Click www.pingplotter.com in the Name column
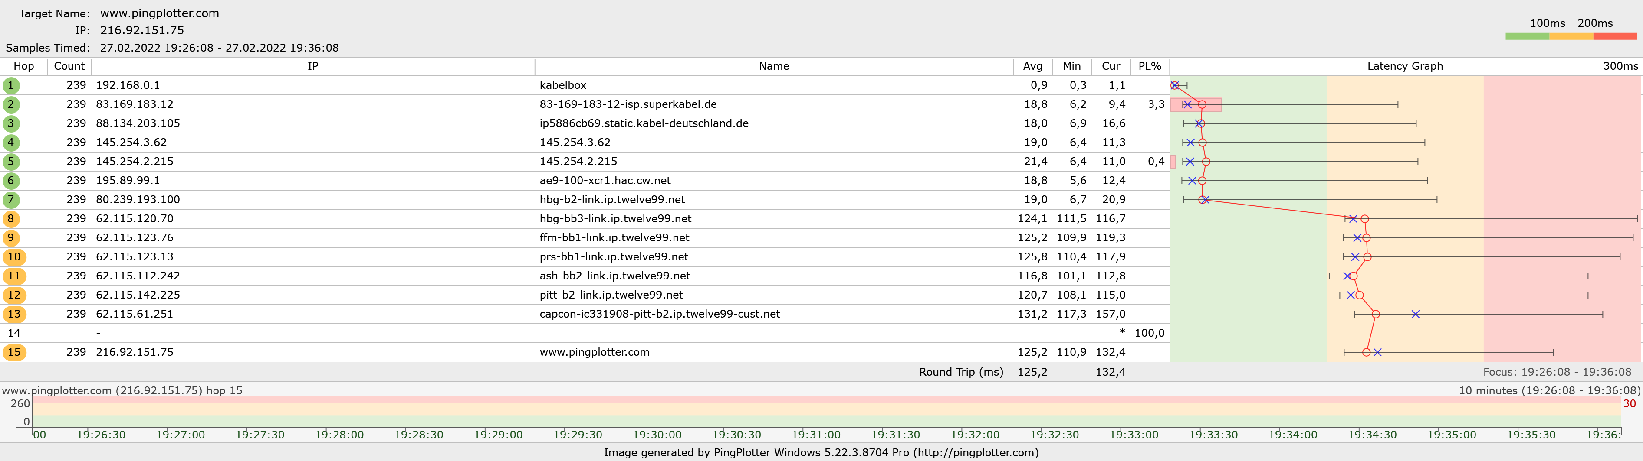 click(x=595, y=353)
